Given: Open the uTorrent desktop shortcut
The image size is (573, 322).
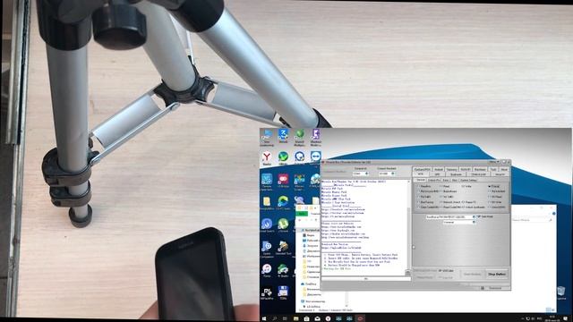Looking at the screenshot, I should pos(283,225).
